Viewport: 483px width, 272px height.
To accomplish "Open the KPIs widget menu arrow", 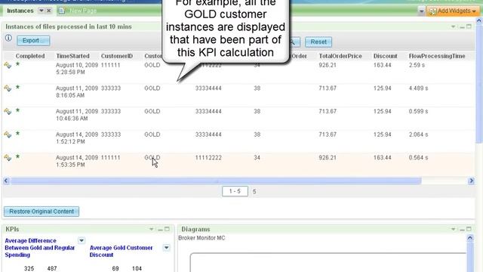I will pos(151,230).
